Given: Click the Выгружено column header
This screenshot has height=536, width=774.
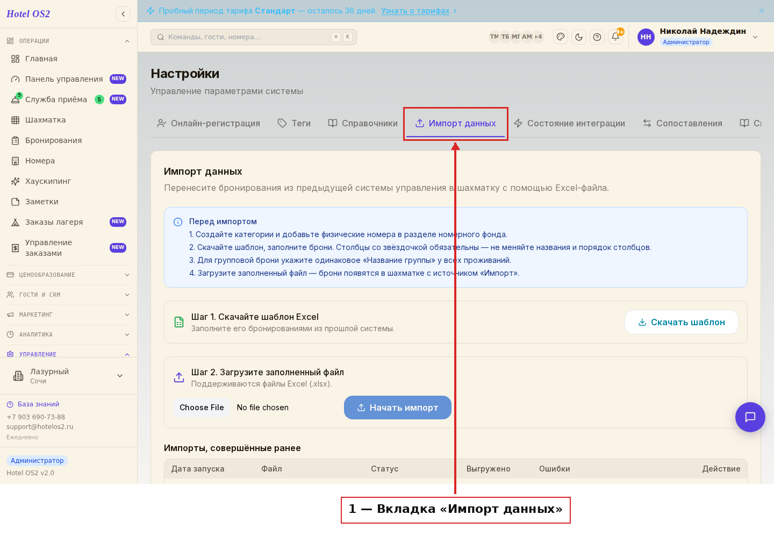Looking at the screenshot, I should tap(489, 469).
